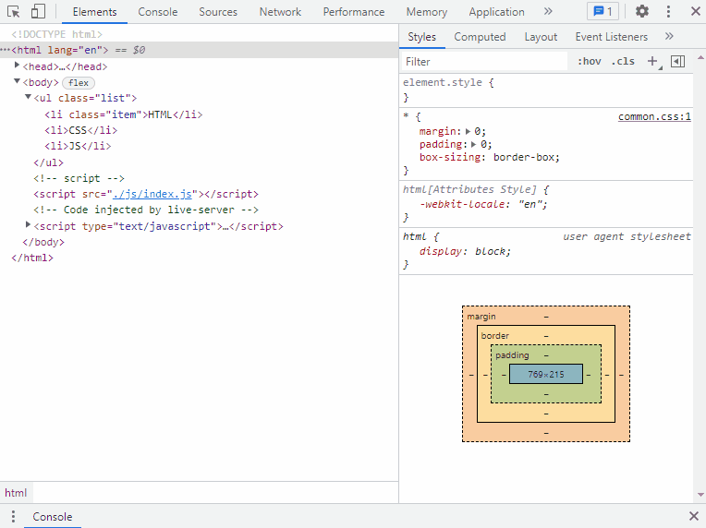Select the Computed sidebar tab
Image resolution: width=706 pixels, height=528 pixels.
pyautogui.click(x=480, y=37)
